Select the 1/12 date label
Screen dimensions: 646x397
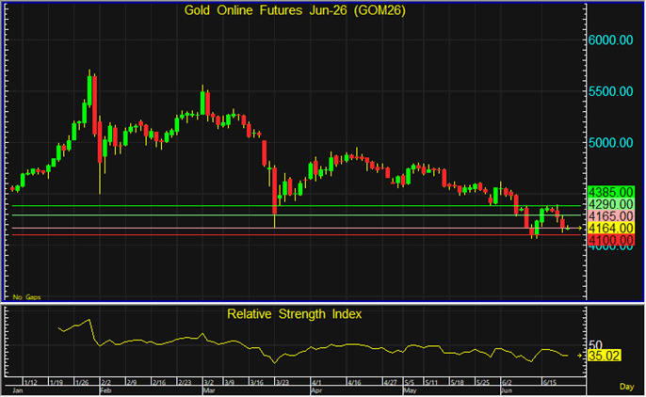tap(30, 383)
